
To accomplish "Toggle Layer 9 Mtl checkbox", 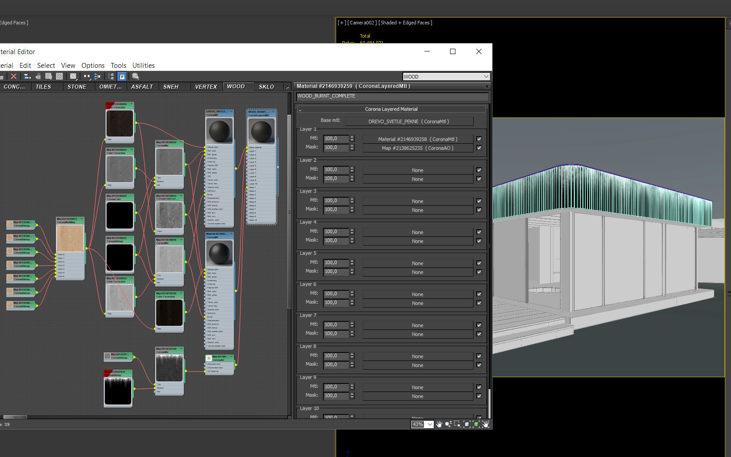I will click(x=479, y=387).
